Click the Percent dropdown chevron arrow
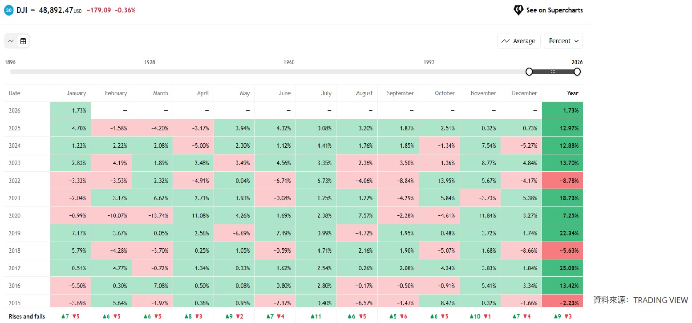The width and height of the screenshot is (692, 323). (x=576, y=41)
